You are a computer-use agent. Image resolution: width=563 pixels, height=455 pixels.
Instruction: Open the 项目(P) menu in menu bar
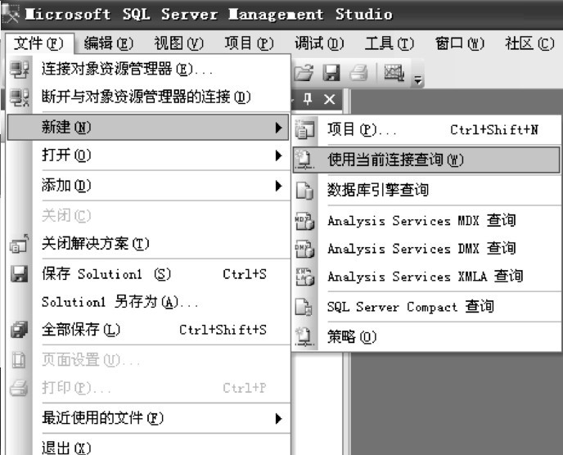coord(250,44)
